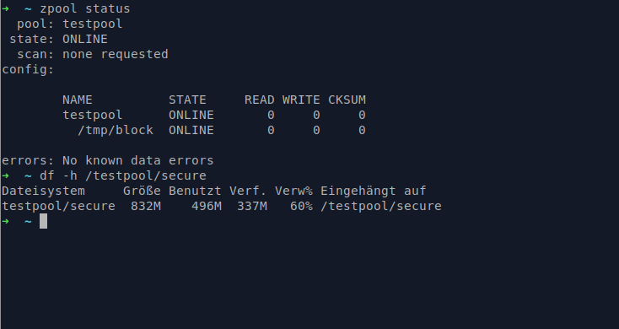Click the NAME column header
This screenshot has height=329, width=619.
pyautogui.click(x=78, y=100)
